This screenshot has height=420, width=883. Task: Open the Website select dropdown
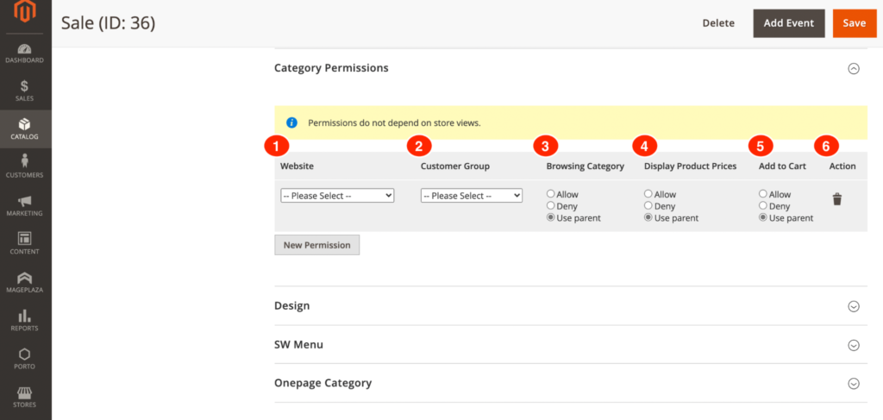337,196
